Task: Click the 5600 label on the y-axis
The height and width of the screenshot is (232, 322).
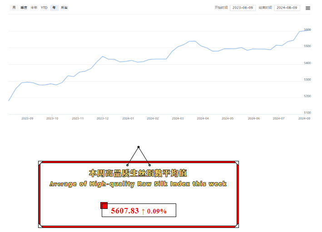Action: click(x=307, y=29)
